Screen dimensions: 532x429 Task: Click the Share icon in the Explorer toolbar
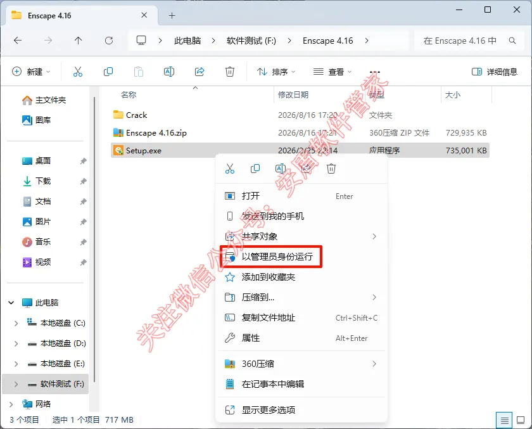pos(199,72)
